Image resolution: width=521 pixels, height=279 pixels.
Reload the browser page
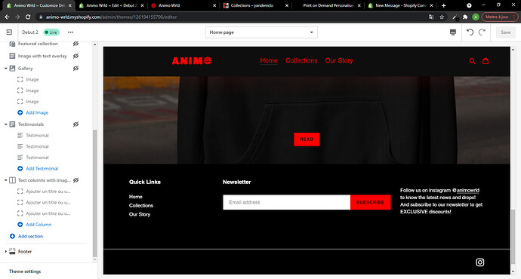point(28,17)
